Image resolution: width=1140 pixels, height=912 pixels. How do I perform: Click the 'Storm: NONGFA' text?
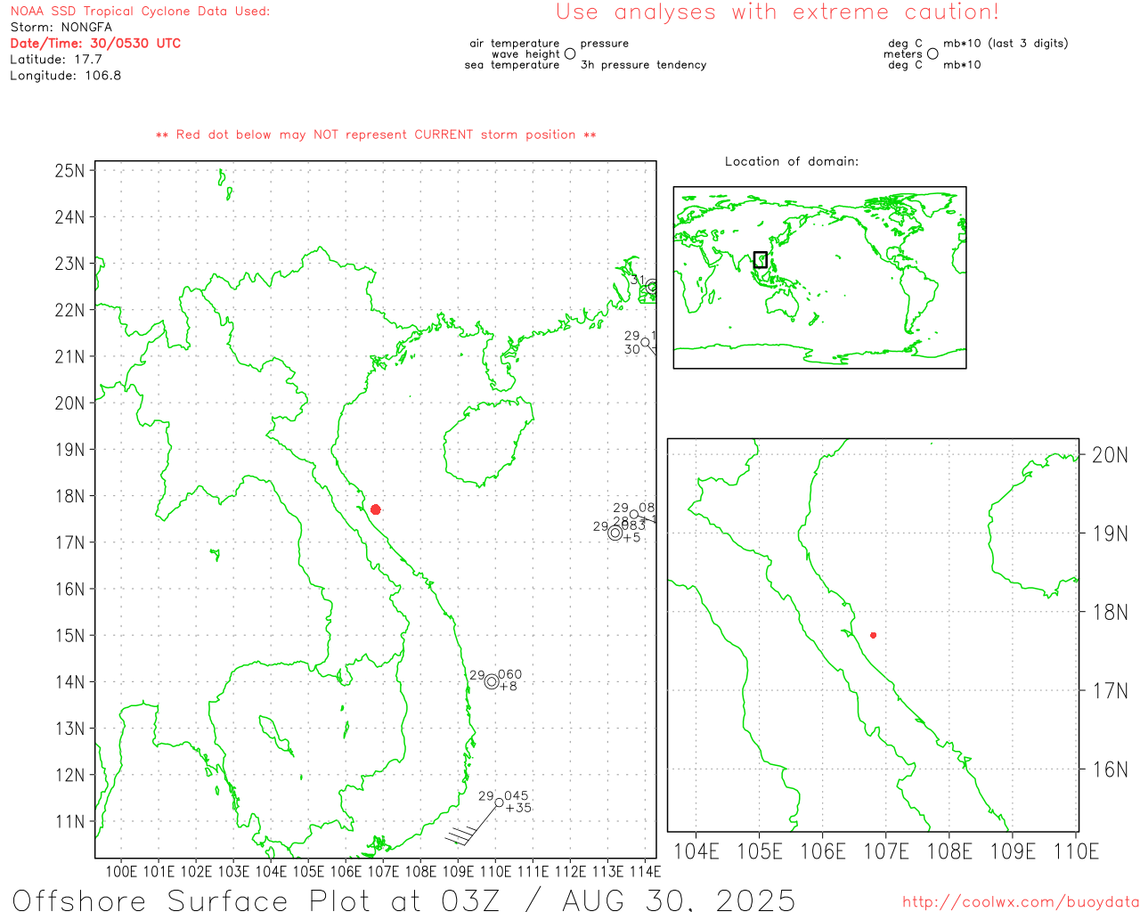point(61,27)
